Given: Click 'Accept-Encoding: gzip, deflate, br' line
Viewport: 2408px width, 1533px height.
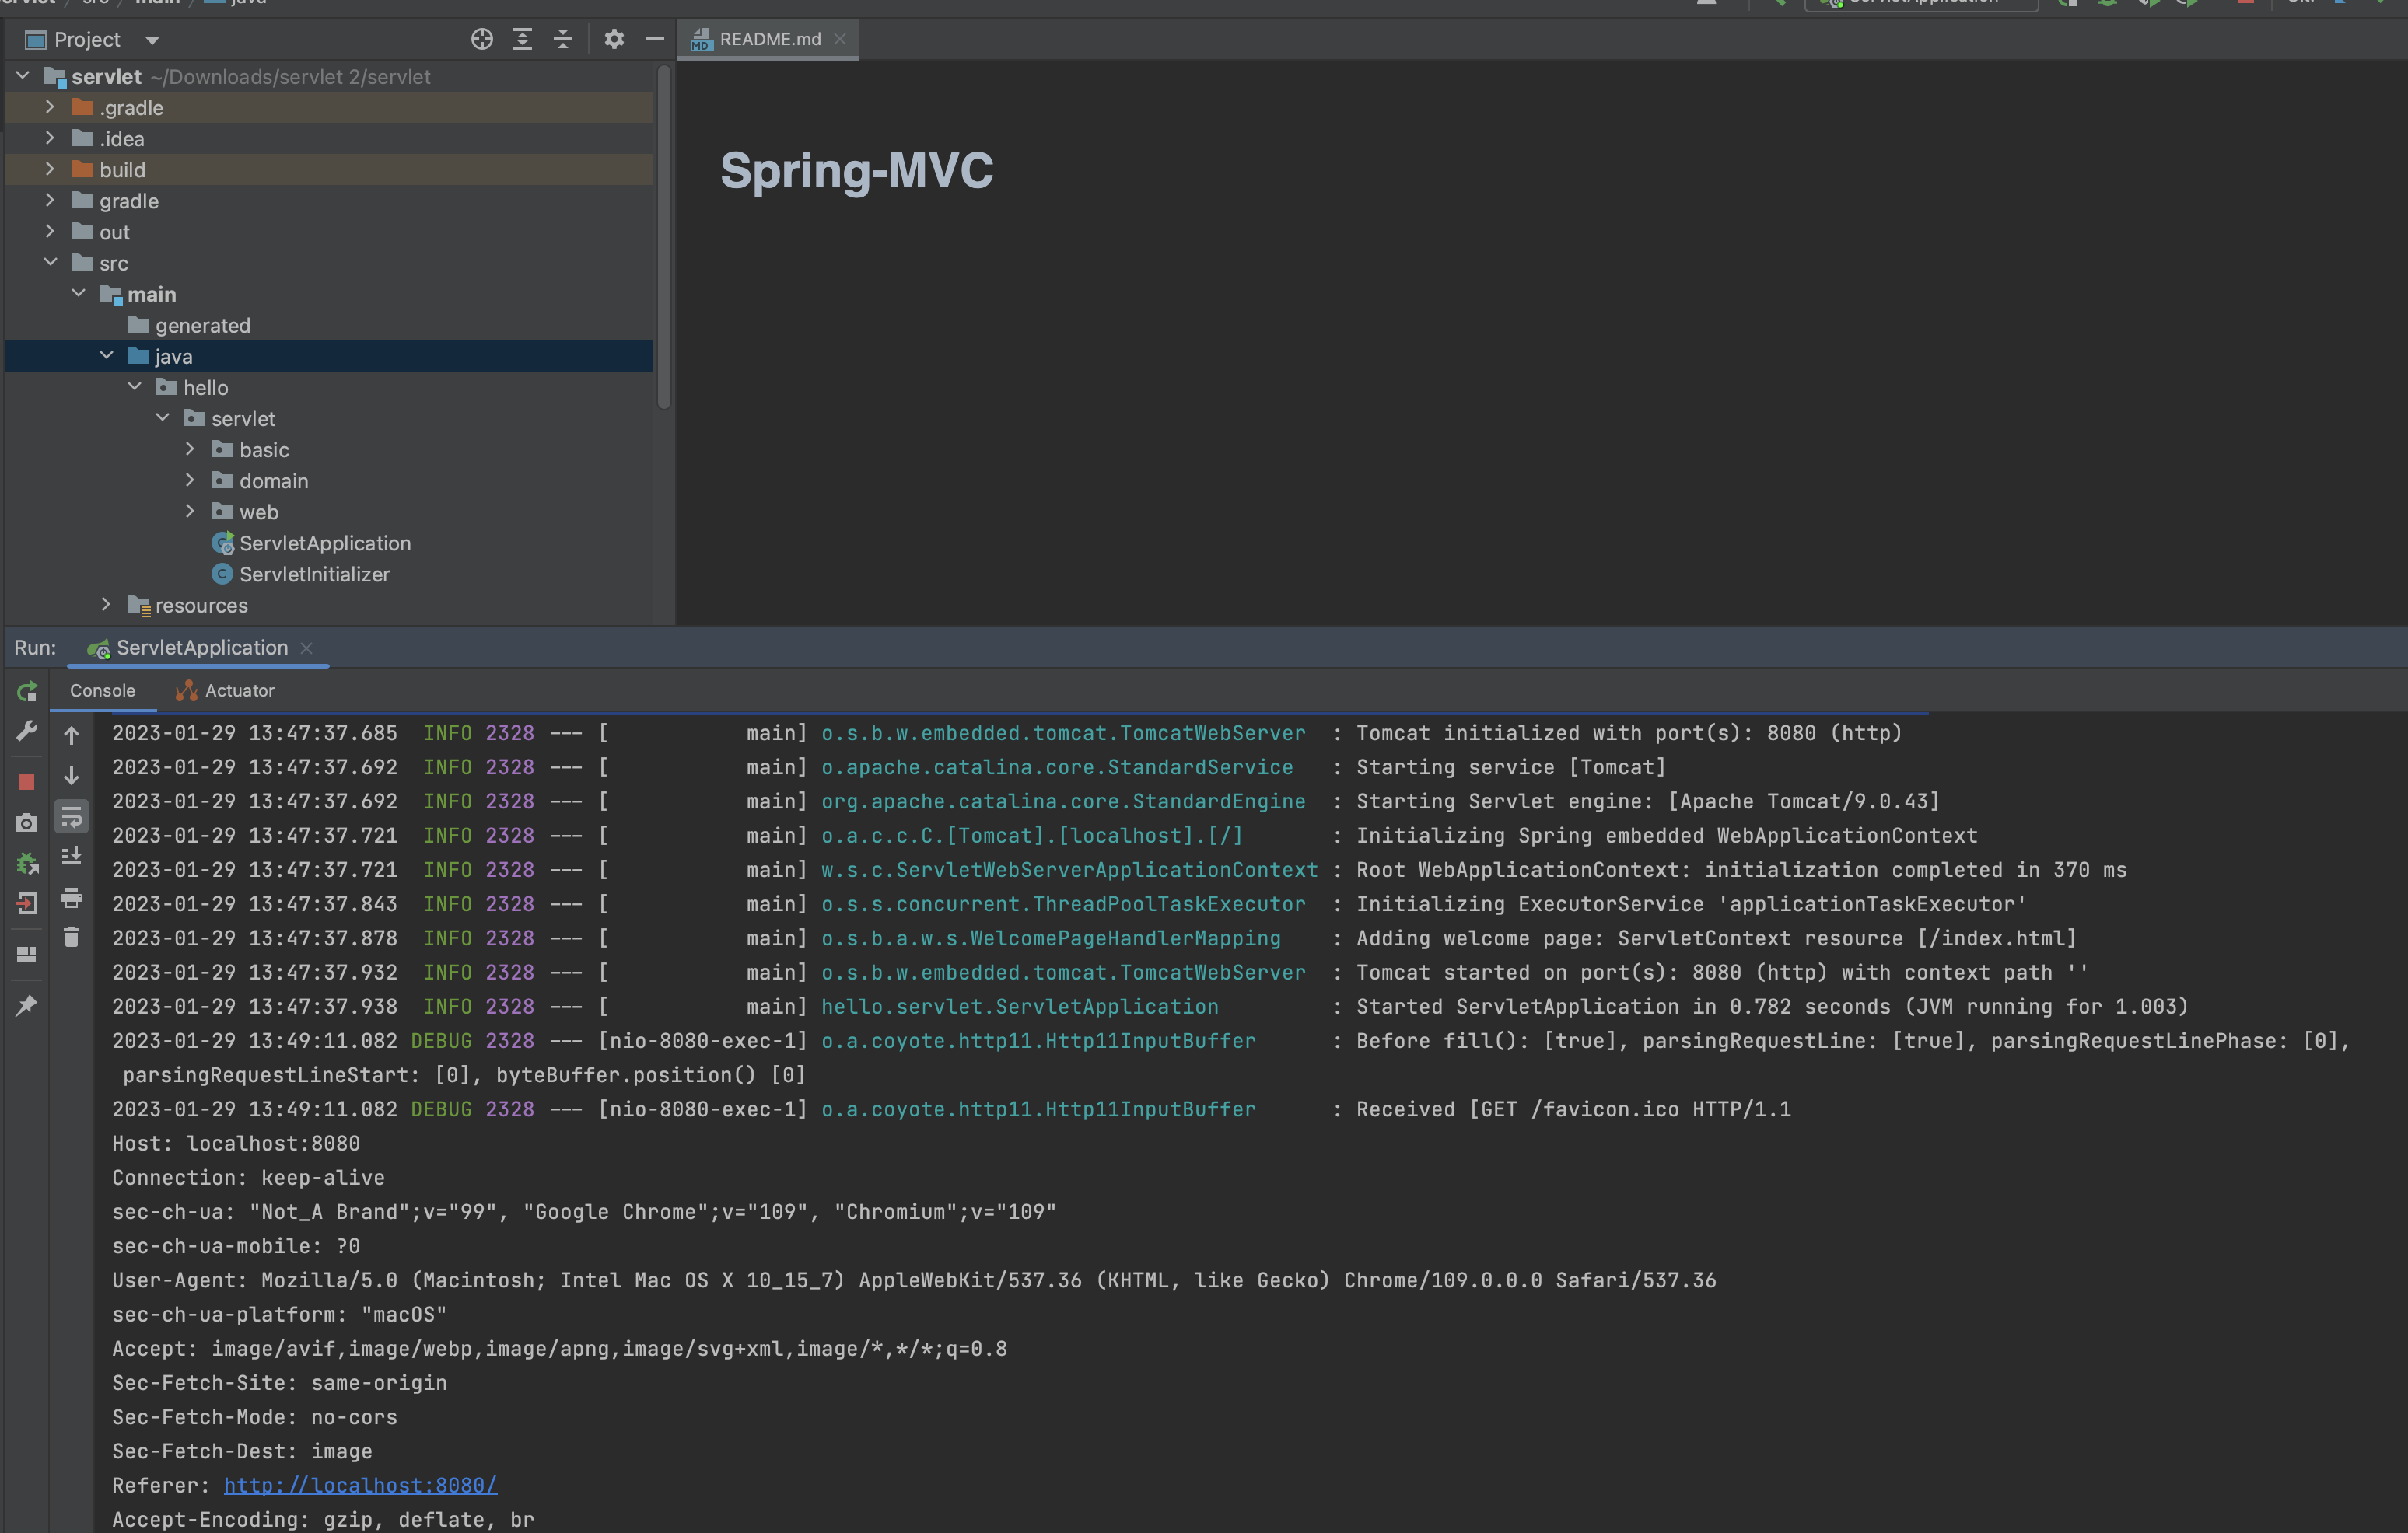Looking at the screenshot, I should point(323,1519).
